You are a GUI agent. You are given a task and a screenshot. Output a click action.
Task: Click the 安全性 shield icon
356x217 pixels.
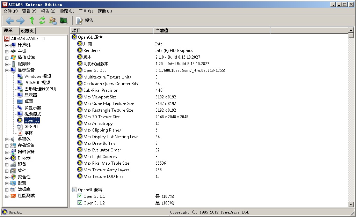click(x=13, y=177)
